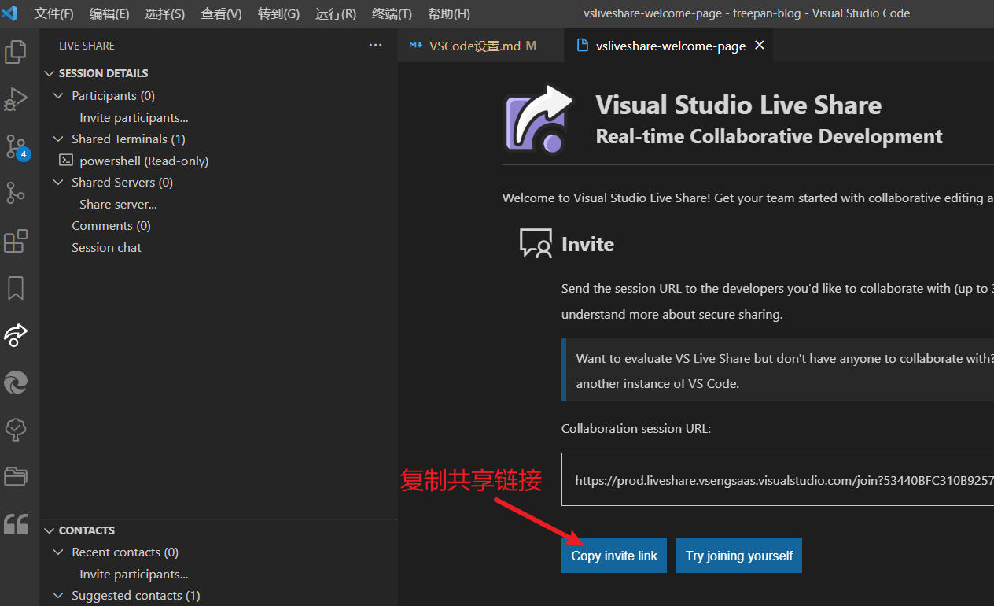
Task: Open Session chat item
Action: 106,247
